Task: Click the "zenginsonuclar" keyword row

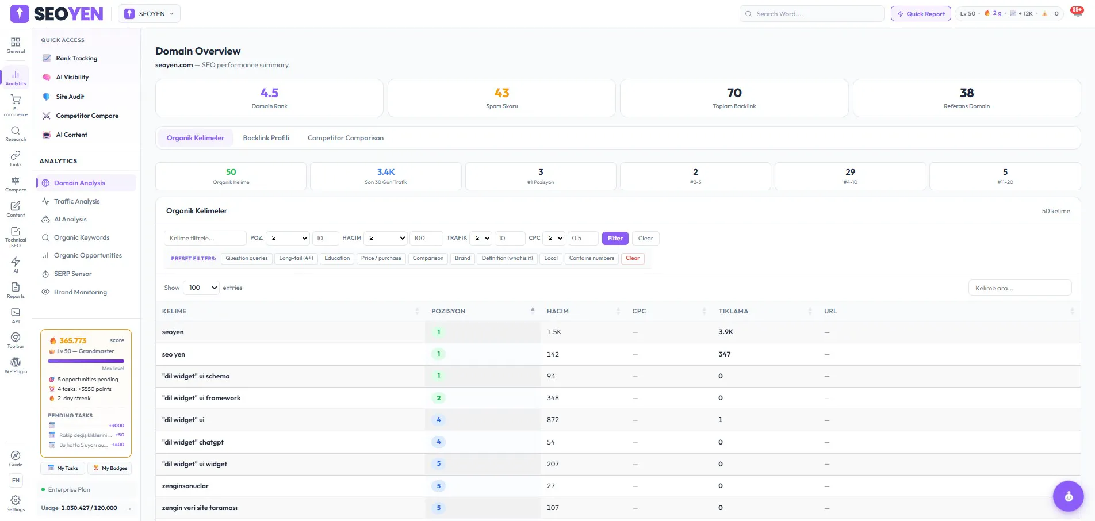Action: tap(618, 486)
